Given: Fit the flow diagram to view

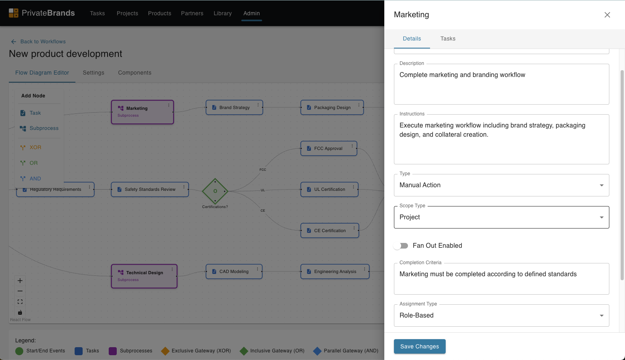Looking at the screenshot, I should click(x=20, y=301).
